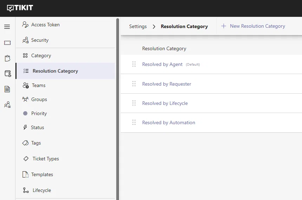This screenshot has width=302, height=200.
Task: Click the TIKIT logo in header
Action: [x=20, y=8]
